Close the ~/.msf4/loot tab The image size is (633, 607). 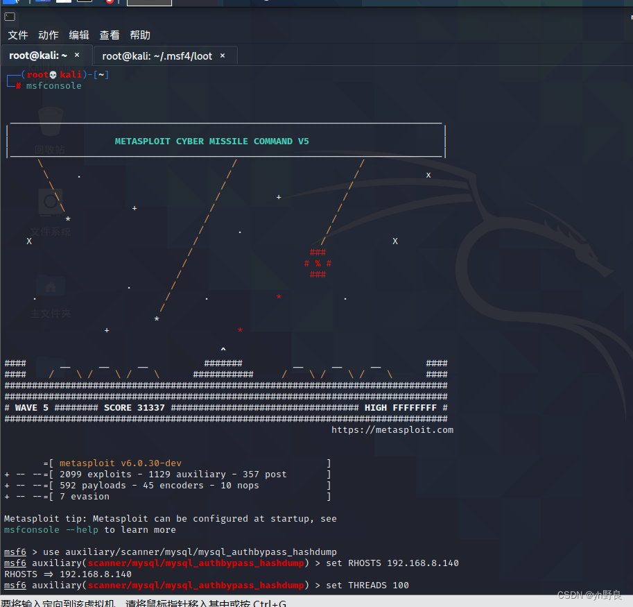point(223,55)
